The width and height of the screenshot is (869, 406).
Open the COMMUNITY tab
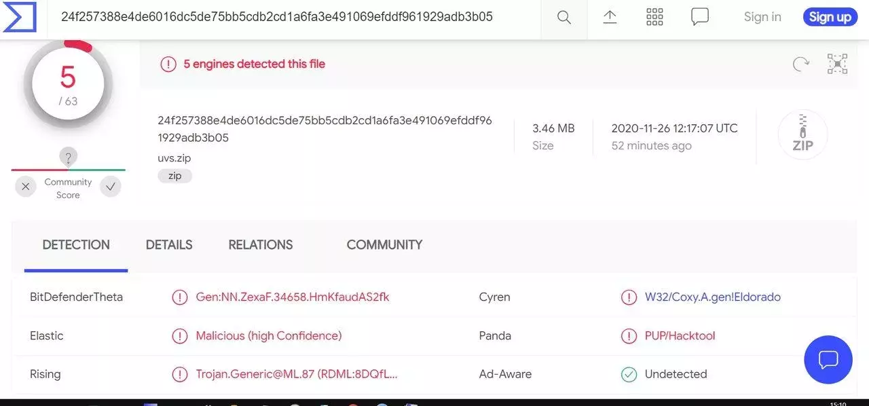pos(384,245)
